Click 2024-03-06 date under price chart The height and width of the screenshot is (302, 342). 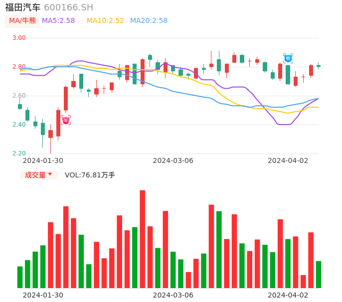tap(173, 160)
